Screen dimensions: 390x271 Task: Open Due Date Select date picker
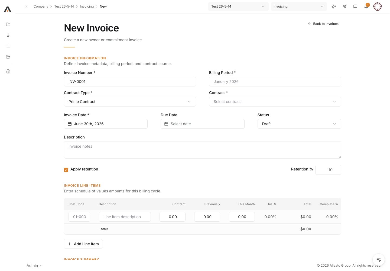pyautogui.click(x=203, y=124)
